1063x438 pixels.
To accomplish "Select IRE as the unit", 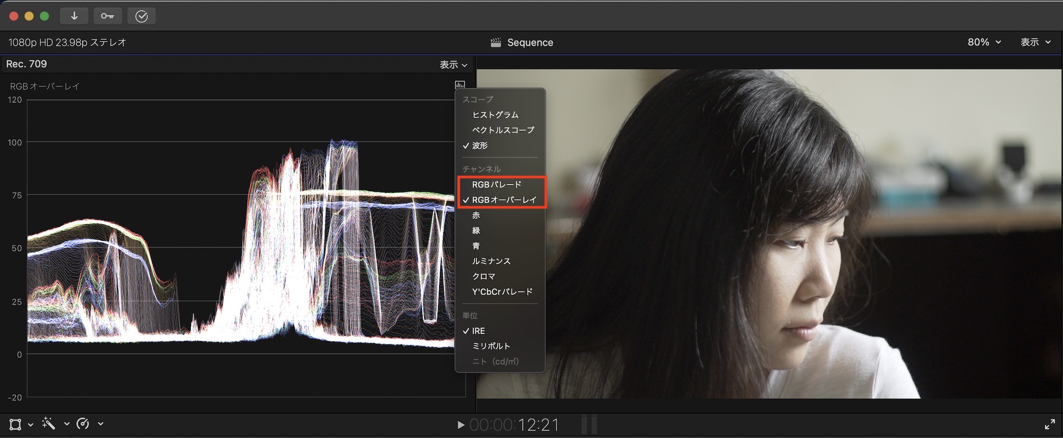I will (478, 331).
